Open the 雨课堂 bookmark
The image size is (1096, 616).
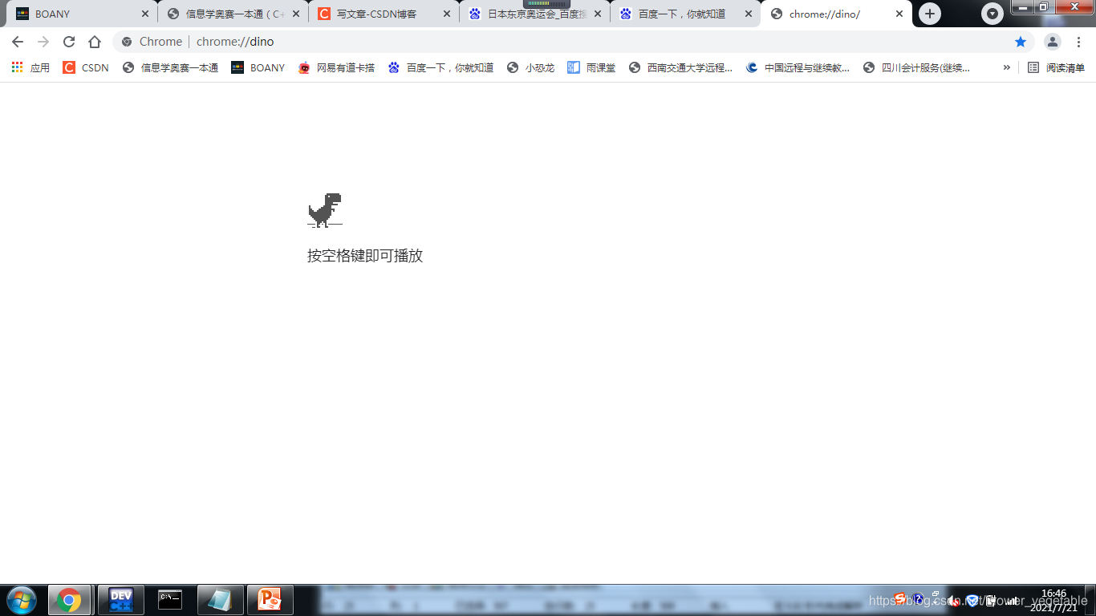click(591, 67)
